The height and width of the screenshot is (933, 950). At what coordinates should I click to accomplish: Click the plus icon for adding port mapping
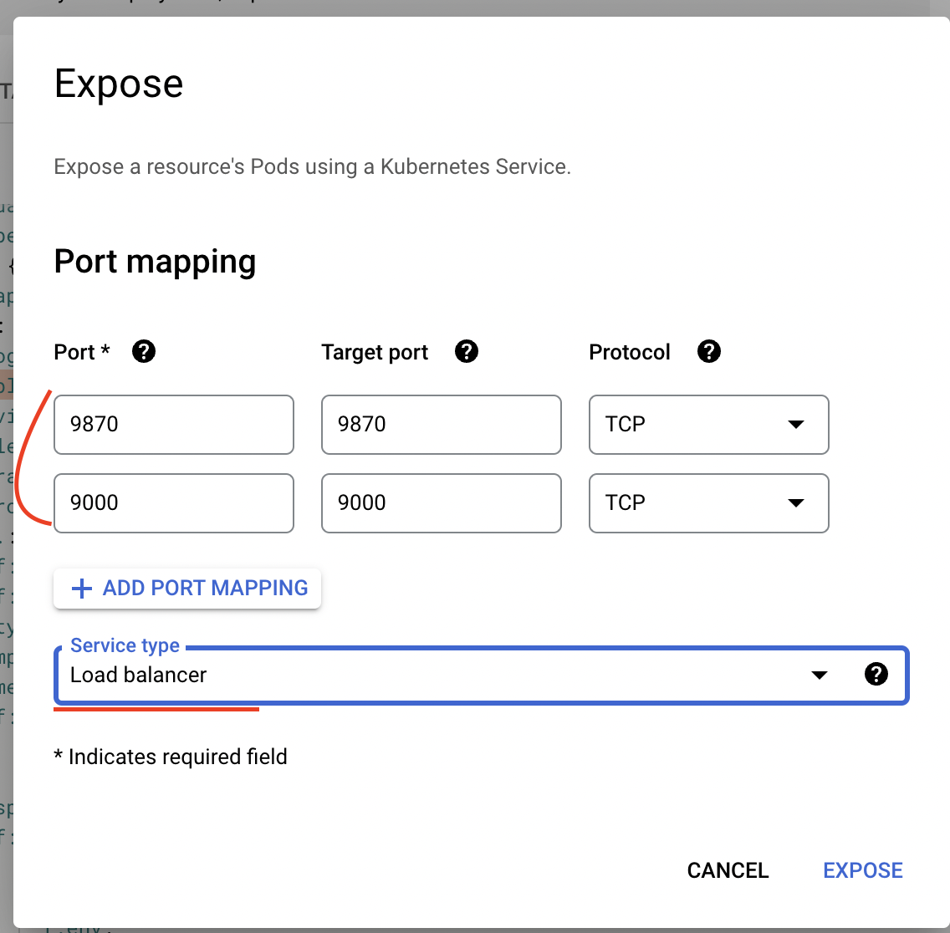coord(82,589)
